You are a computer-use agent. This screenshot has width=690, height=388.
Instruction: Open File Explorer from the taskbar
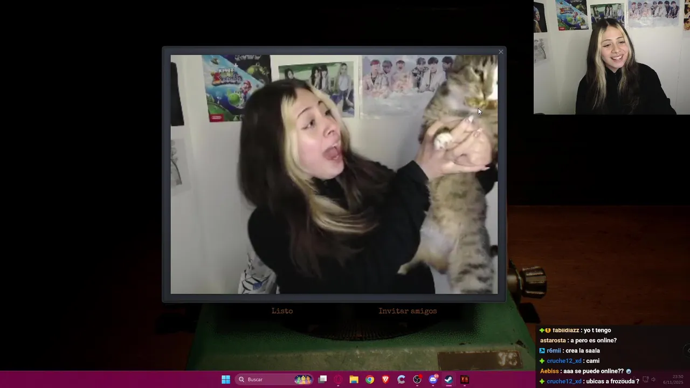click(354, 379)
